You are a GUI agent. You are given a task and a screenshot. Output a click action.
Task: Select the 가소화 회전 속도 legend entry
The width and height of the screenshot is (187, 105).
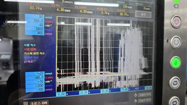coord(34,53)
